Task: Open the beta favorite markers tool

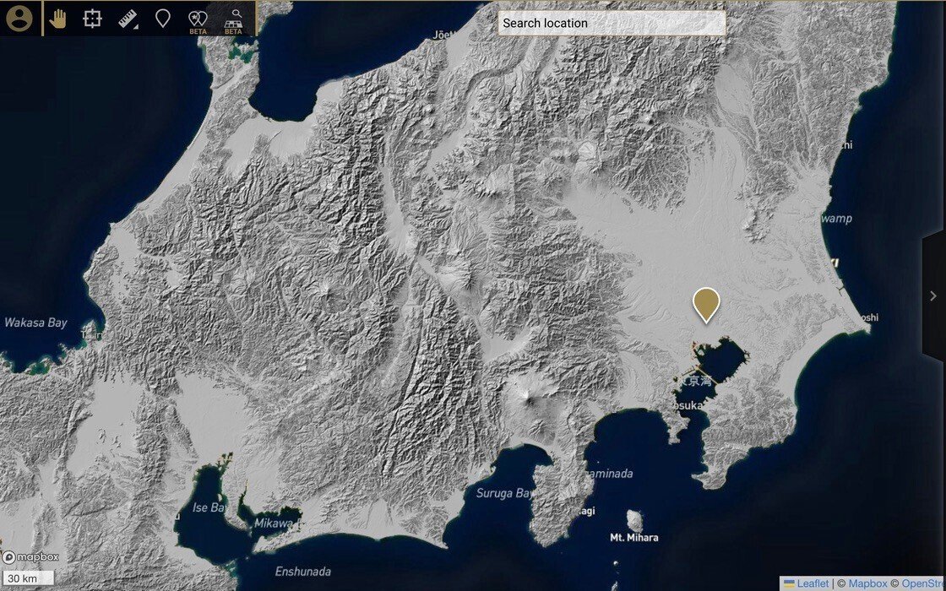Action: tap(198, 22)
